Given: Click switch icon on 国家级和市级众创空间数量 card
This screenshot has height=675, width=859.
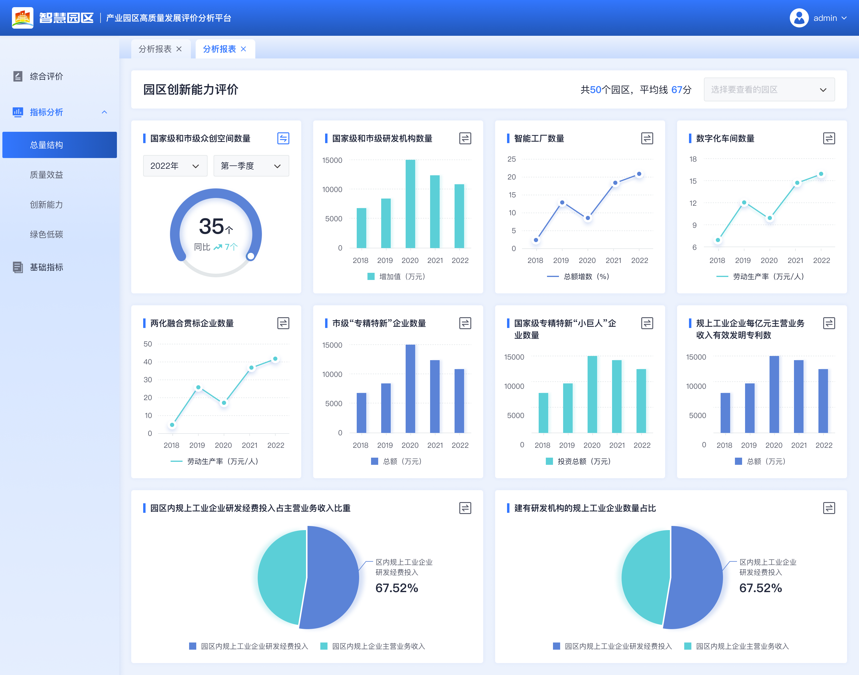Looking at the screenshot, I should point(283,138).
